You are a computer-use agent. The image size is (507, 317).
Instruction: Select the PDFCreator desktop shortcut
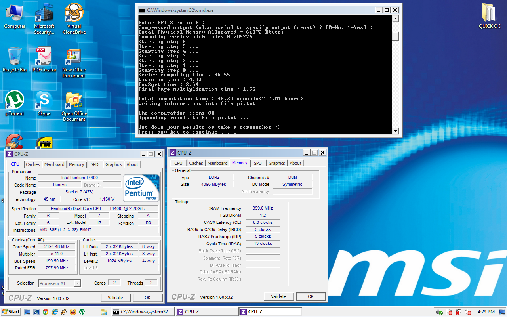pyautogui.click(x=44, y=60)
